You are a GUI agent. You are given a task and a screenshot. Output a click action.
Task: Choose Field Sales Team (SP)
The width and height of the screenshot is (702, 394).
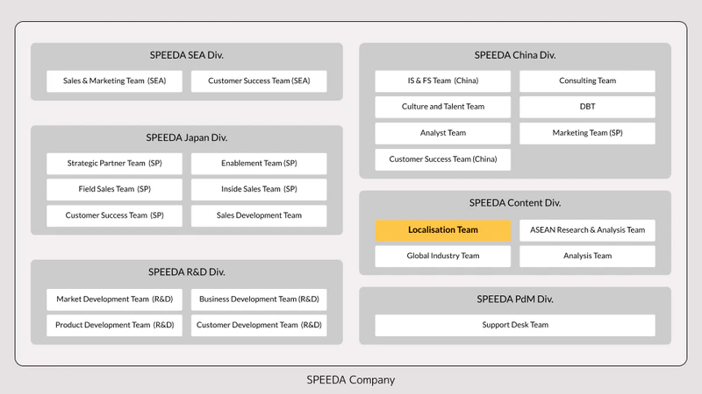tap(114, 189)
